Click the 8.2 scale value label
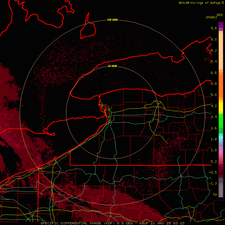The height and width of the screenshot is (225, 225). 214,50
